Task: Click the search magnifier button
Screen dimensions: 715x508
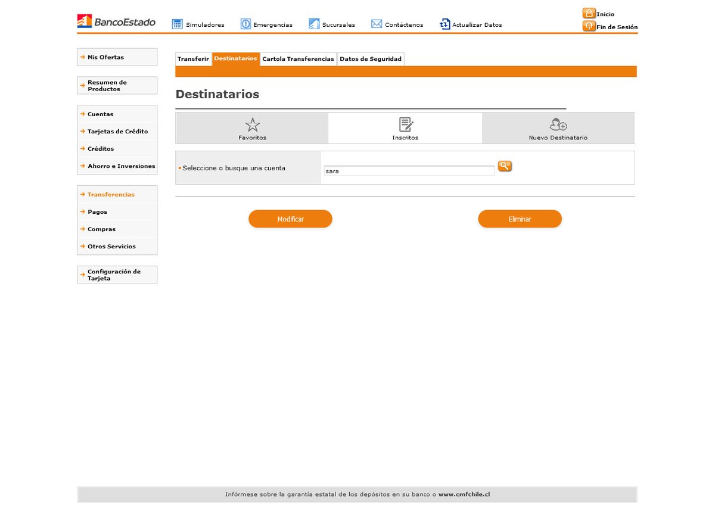Action: click(x=505, y=166)
